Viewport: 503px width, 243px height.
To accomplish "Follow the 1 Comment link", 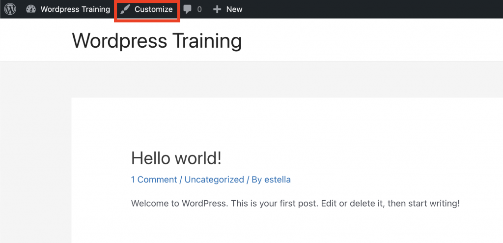I will [x=154, y=180].
